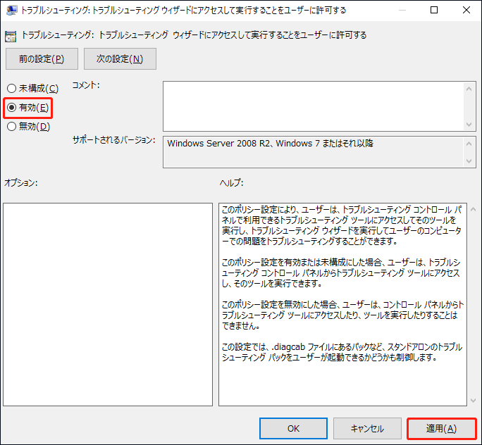Click help paragraph starting このポリシー設定を無効にした場合

tap(342, 315)
